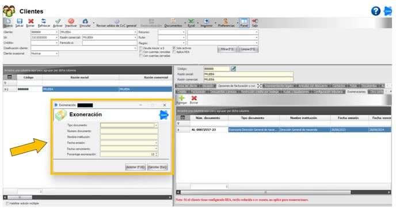Screen dimensions: 396x209
Task: Remove exoneration with Borrar in Exoneraciones tab
Action: [194, 100]
